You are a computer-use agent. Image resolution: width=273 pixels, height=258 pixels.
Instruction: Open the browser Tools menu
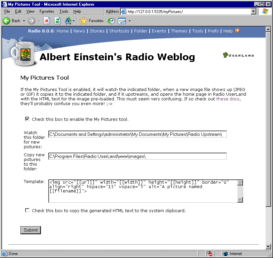(64, 11)
